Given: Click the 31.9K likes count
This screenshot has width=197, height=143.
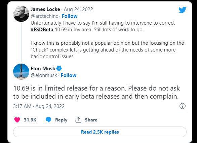Looking at the screenshot, I should [30, 120].
